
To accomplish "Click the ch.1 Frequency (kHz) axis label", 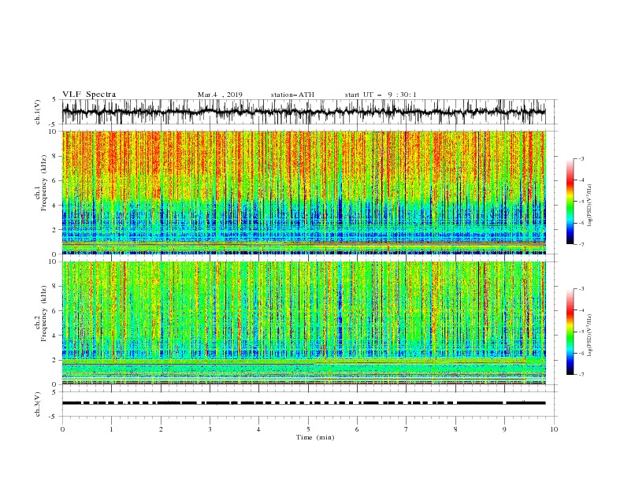I will tap(40, 183).
